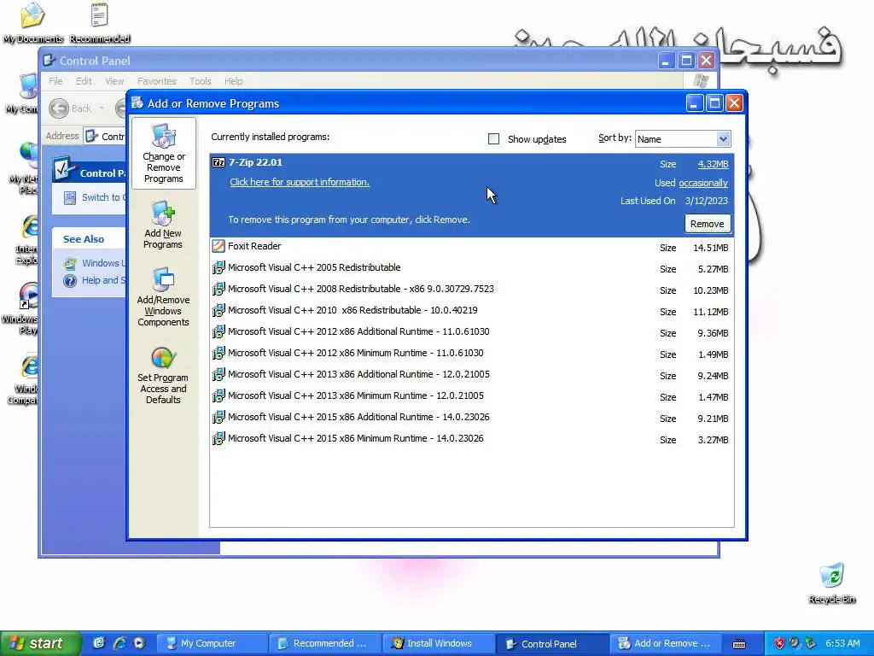Image resolution: width=874 pixels, height=656 pixels.
Task: Open Set Program Access and Defaults
Action: click(163, 375)
